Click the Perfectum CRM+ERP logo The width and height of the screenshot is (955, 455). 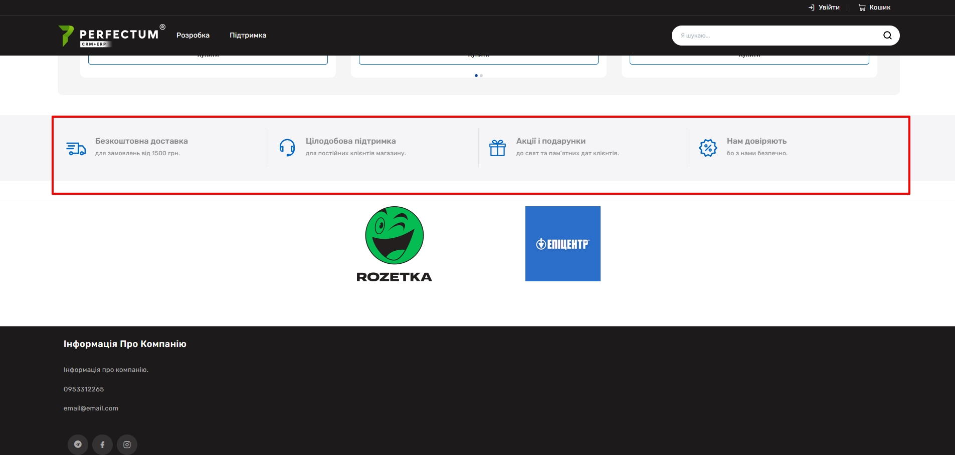(112, 36)
